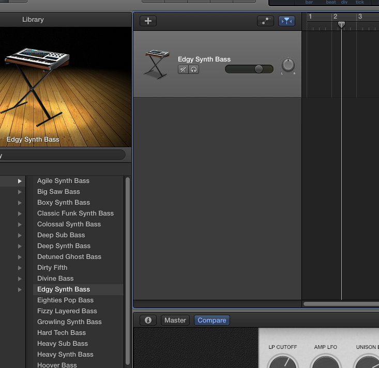Select Hoover Bass patch

[57, 365]
